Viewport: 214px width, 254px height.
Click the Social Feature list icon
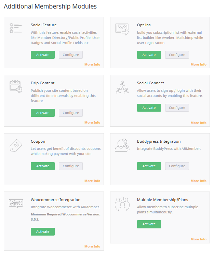click(16, 28)
